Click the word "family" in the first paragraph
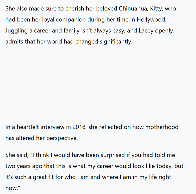The image size is (196, 194). pos(77,30)
